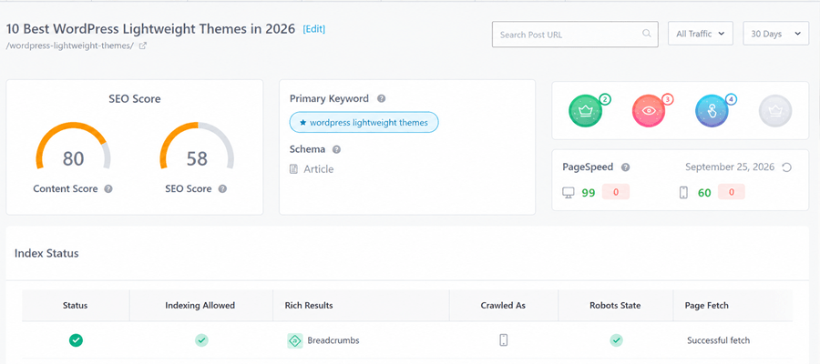
Task: Click the blue tap badge with count 4
Action: (x=712, y=111)
